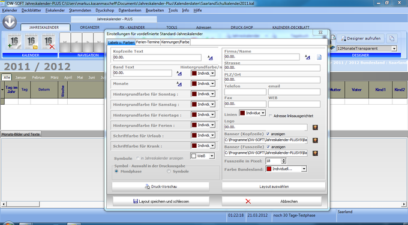
Task: Open Ferien background color dropdown
Action: 212,125
